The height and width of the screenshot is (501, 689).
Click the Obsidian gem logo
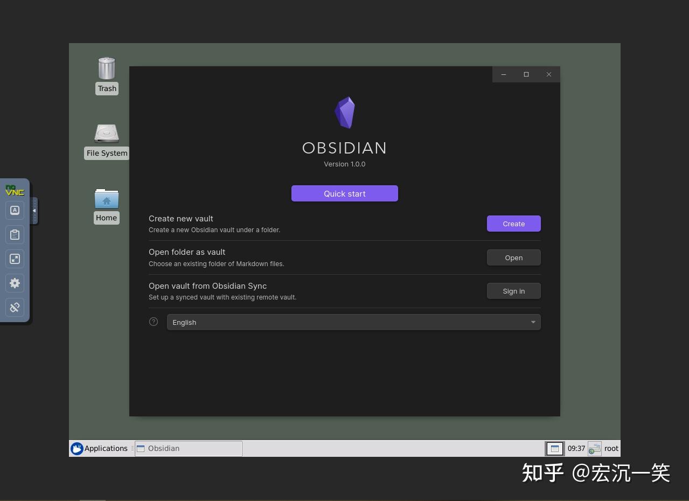coord(344,112)
